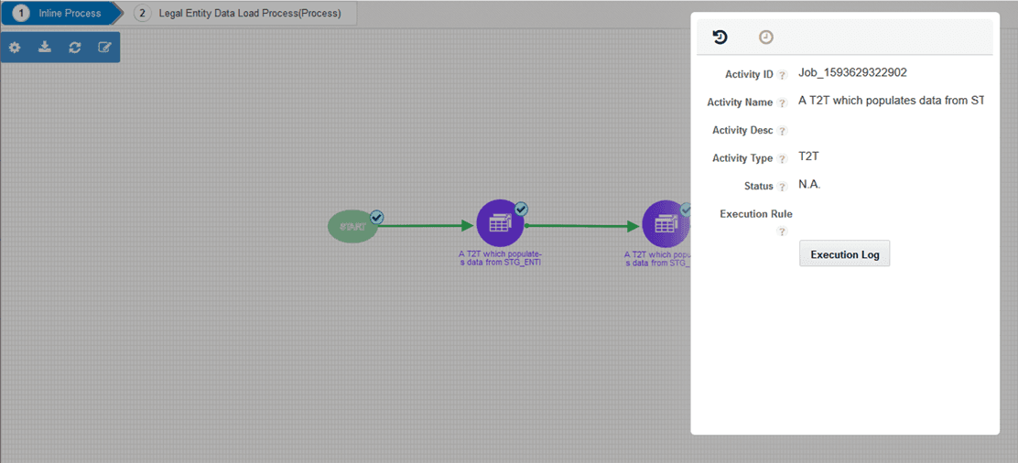Open the settings gear in the toolbar
The image size is (1018, 463).
pos(15,48)
